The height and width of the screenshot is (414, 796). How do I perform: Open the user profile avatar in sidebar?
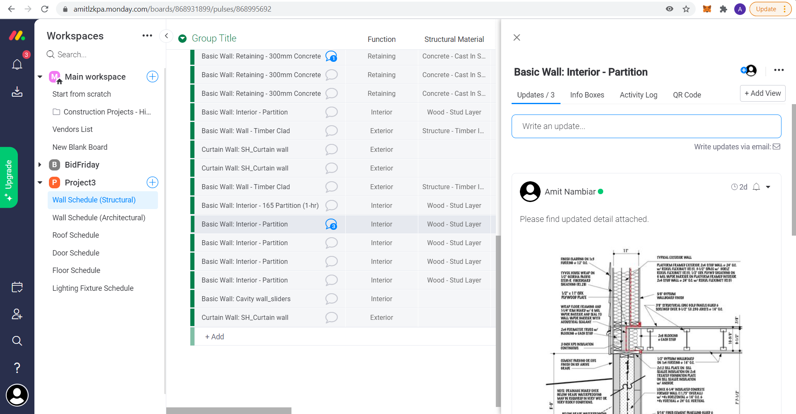pyautogui.click(x=17, y=395)
